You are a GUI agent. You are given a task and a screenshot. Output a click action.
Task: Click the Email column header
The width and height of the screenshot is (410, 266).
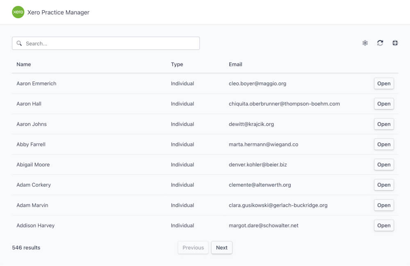click(235, 64)
